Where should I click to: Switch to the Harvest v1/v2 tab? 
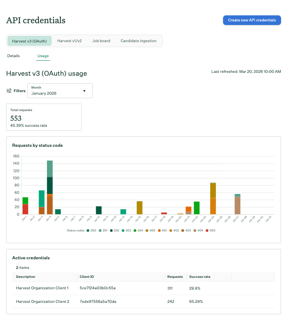coord(69,41)
